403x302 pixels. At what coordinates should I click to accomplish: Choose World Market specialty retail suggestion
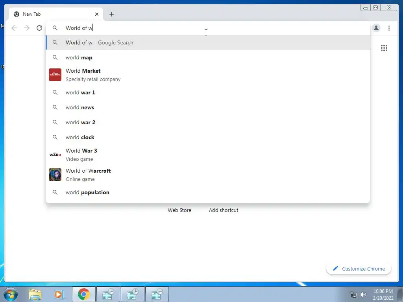tap(208, 75)
